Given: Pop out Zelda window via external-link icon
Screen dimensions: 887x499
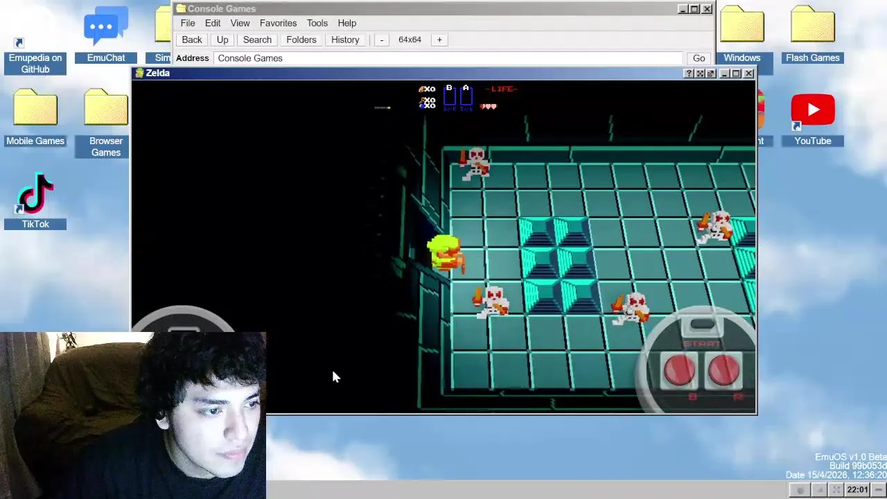Looking at the screenshot, I should click(711, 73).
